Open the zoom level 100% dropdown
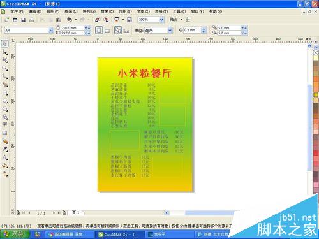The height and width of the screenshot is (239, 319). 161,20
